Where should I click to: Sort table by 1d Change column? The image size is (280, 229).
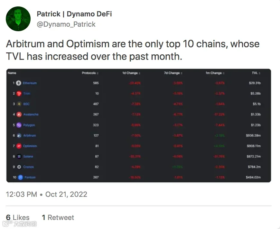[131, 73]
